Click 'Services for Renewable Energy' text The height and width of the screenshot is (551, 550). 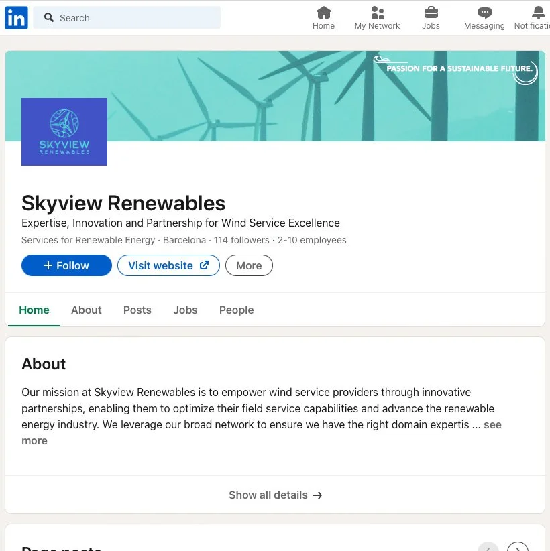tap(89, 240)
